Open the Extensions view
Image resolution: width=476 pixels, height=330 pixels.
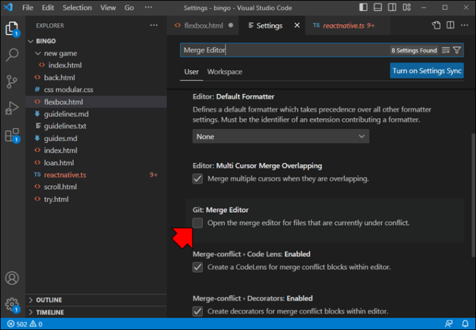[x=12, y=135]
